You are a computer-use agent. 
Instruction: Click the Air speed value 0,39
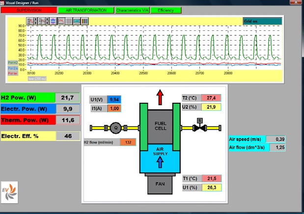coord(276,139)
